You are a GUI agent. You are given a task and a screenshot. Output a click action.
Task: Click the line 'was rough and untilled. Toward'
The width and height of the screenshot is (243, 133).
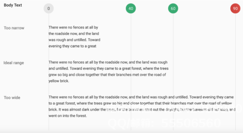(x=74, y=40)
